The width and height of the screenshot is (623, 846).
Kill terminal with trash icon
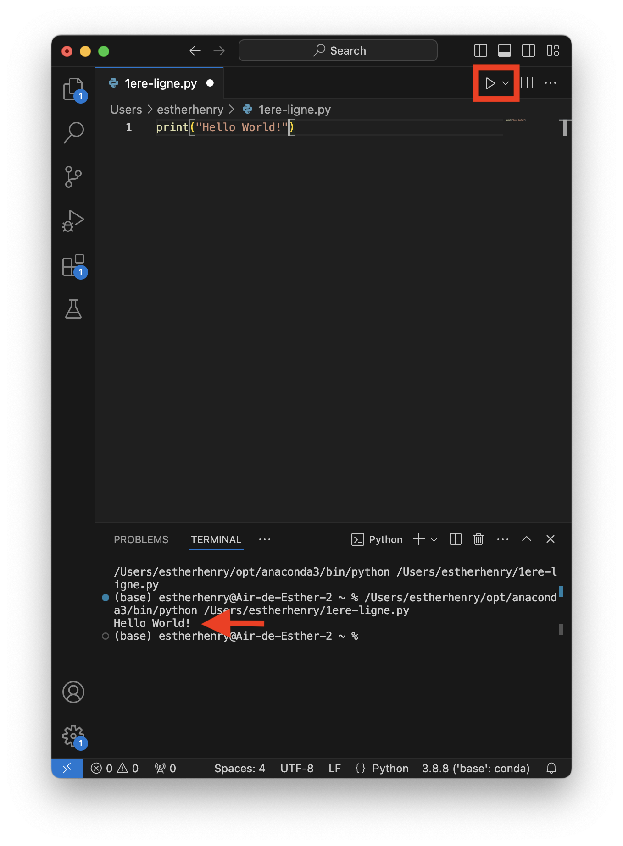478,539
